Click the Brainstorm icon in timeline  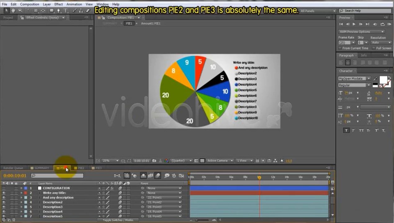[x=167, y=176]
